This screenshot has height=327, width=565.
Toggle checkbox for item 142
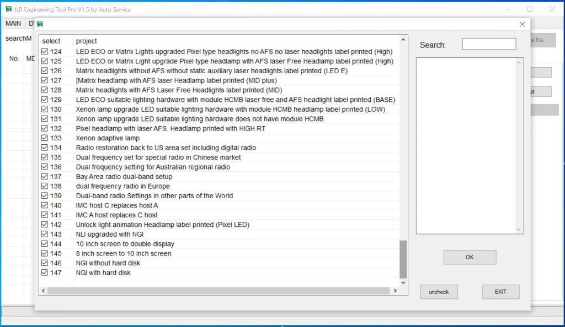[x=44, y=225]
